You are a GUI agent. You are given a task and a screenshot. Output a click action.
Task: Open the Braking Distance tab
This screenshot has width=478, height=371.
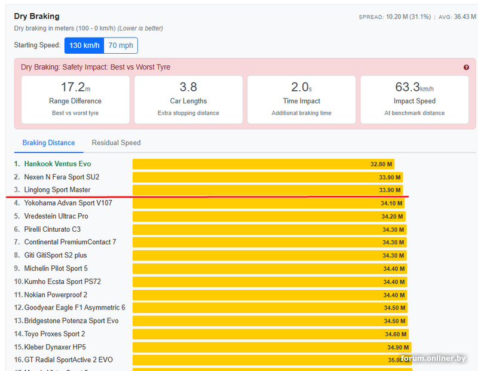(48, 143)
